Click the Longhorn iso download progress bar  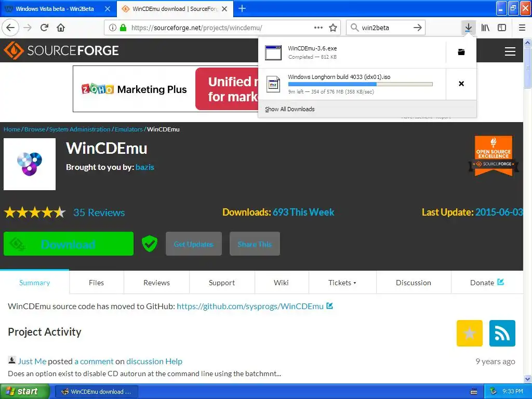(361, 84)
